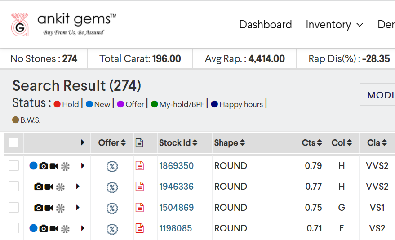The height and width of the screenshot is (240, 395).
Task: Expand the header row arrow
Action: coord(82,142)
